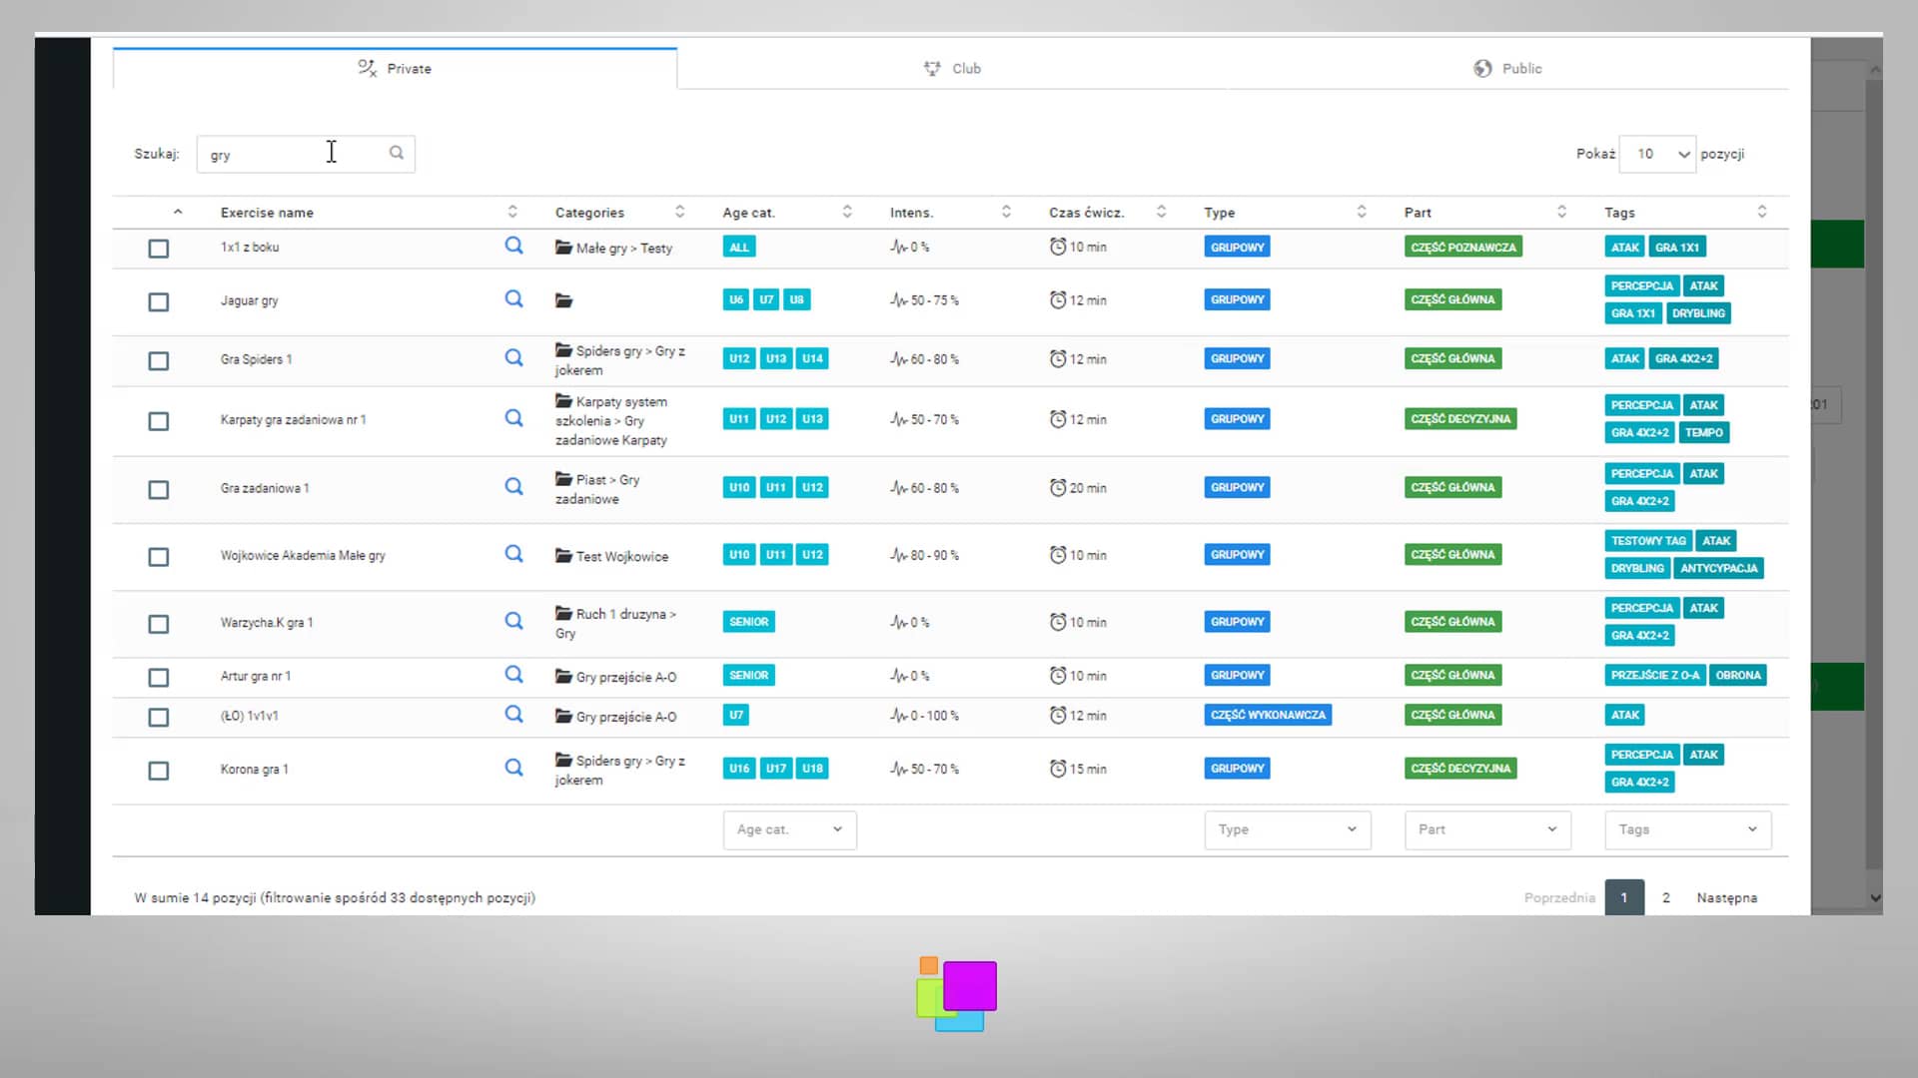Open the Type filter dropdown below the table
Viewport: 1918px width, 1078px height.
pyautogui.click(x=1287, y=829)
